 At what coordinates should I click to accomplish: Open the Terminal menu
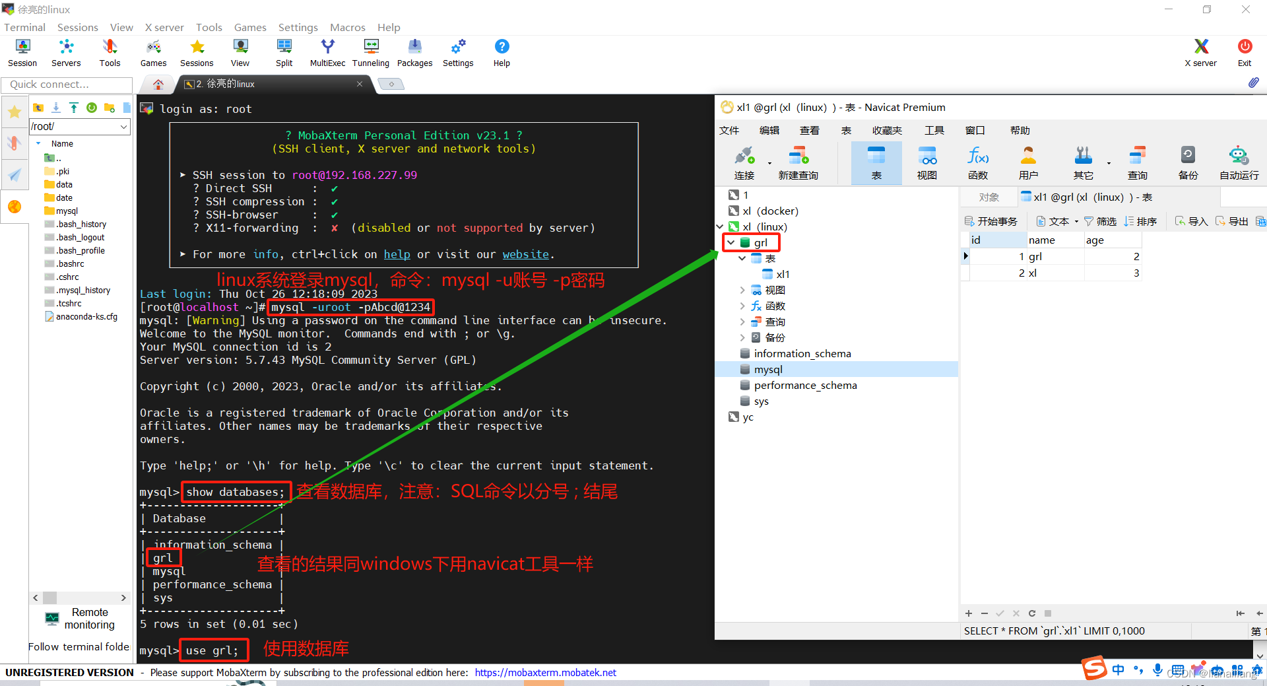click(25, 27)
